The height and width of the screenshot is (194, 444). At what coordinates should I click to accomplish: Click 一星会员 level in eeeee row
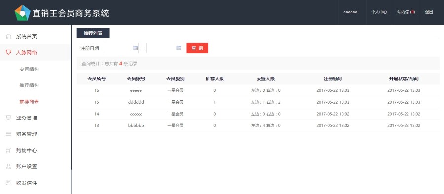(175, 90)
